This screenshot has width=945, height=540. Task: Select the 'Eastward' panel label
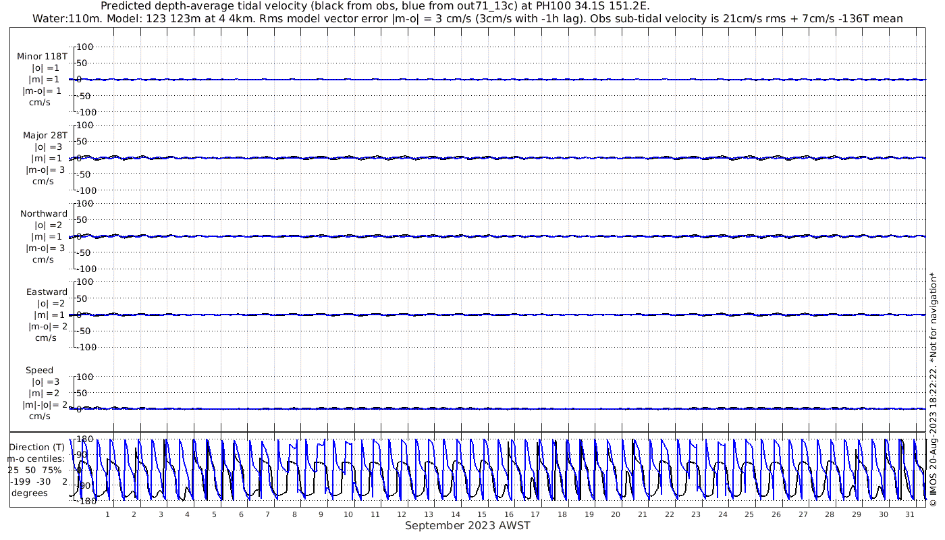47,292
